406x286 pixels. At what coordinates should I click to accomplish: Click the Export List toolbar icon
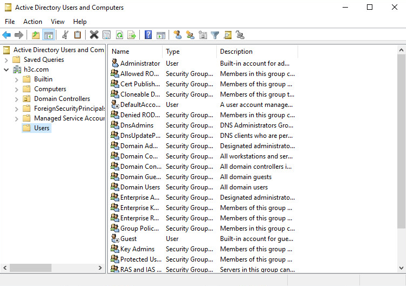[x=132, y=35]
